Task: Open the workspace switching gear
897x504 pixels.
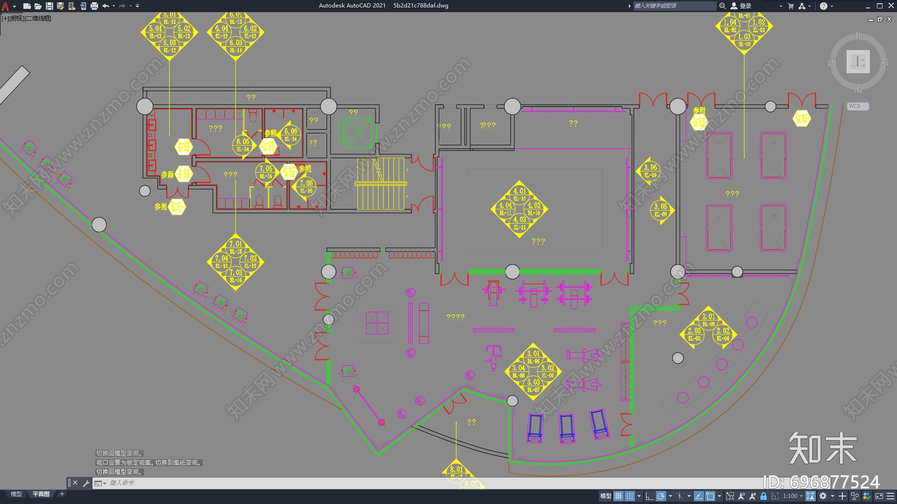Action: (x=823, y=496)
